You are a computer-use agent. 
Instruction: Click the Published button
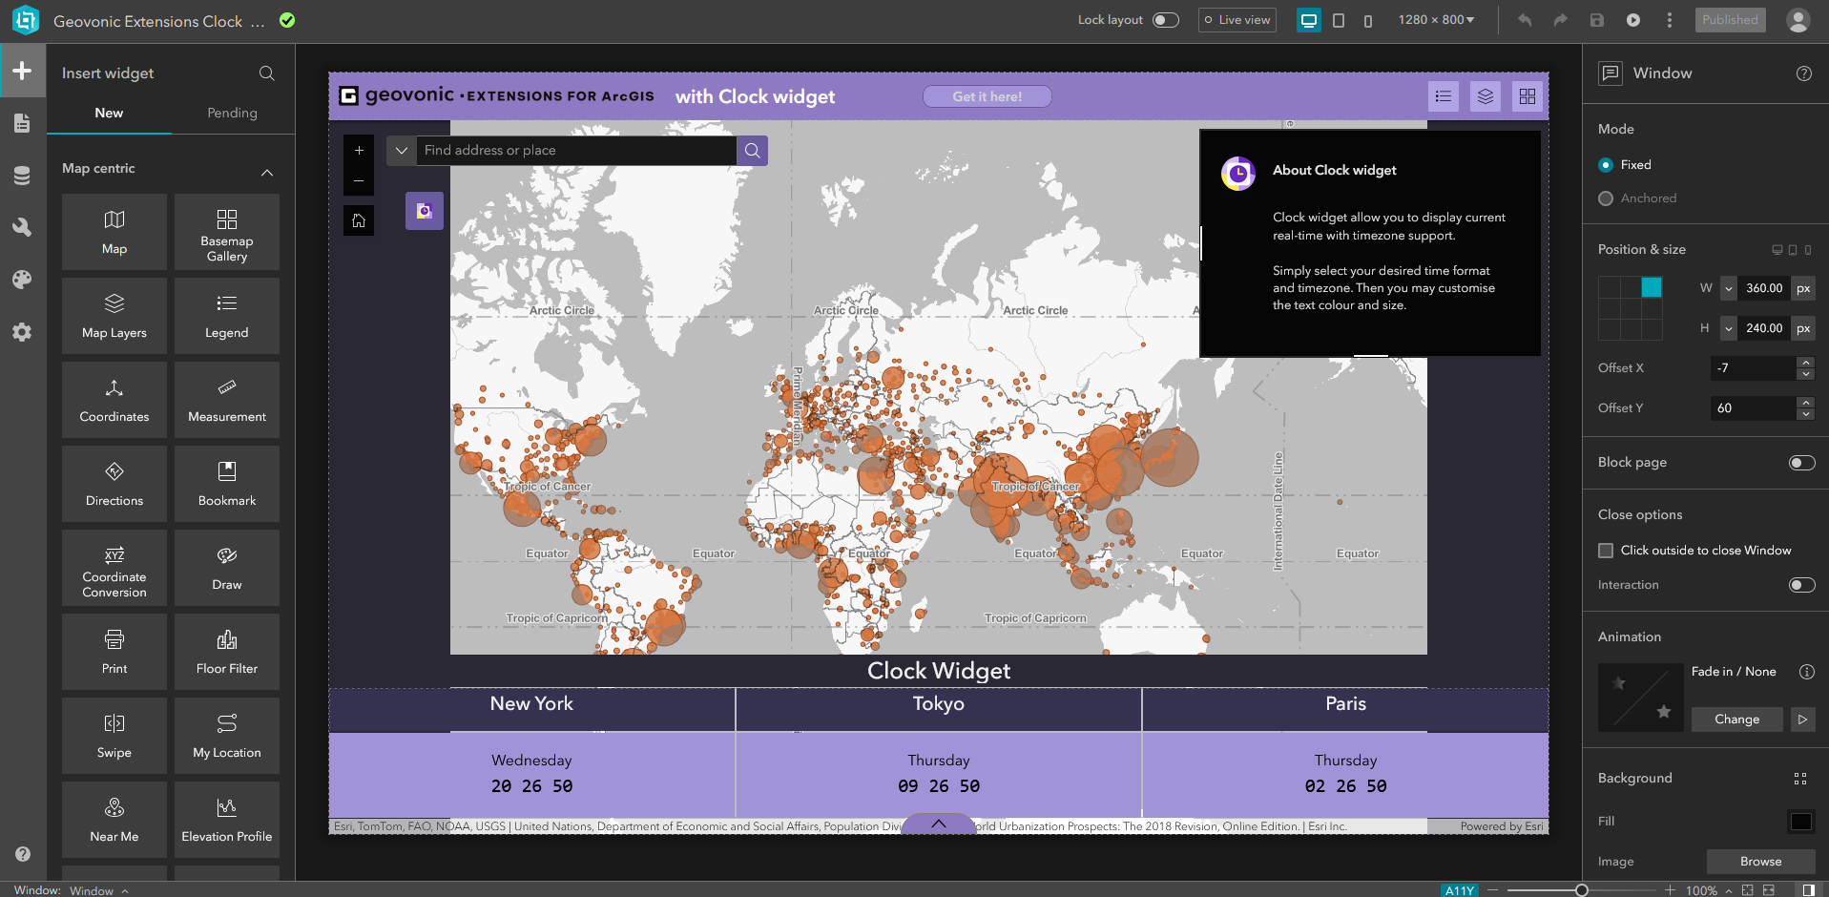click(1730, 20)
